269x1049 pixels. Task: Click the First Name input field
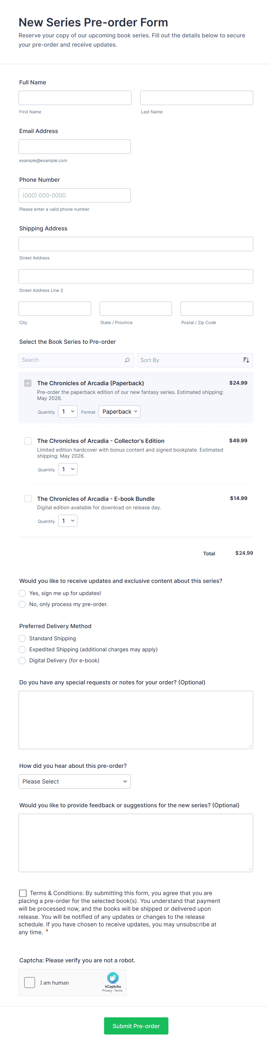coord(75,97)
